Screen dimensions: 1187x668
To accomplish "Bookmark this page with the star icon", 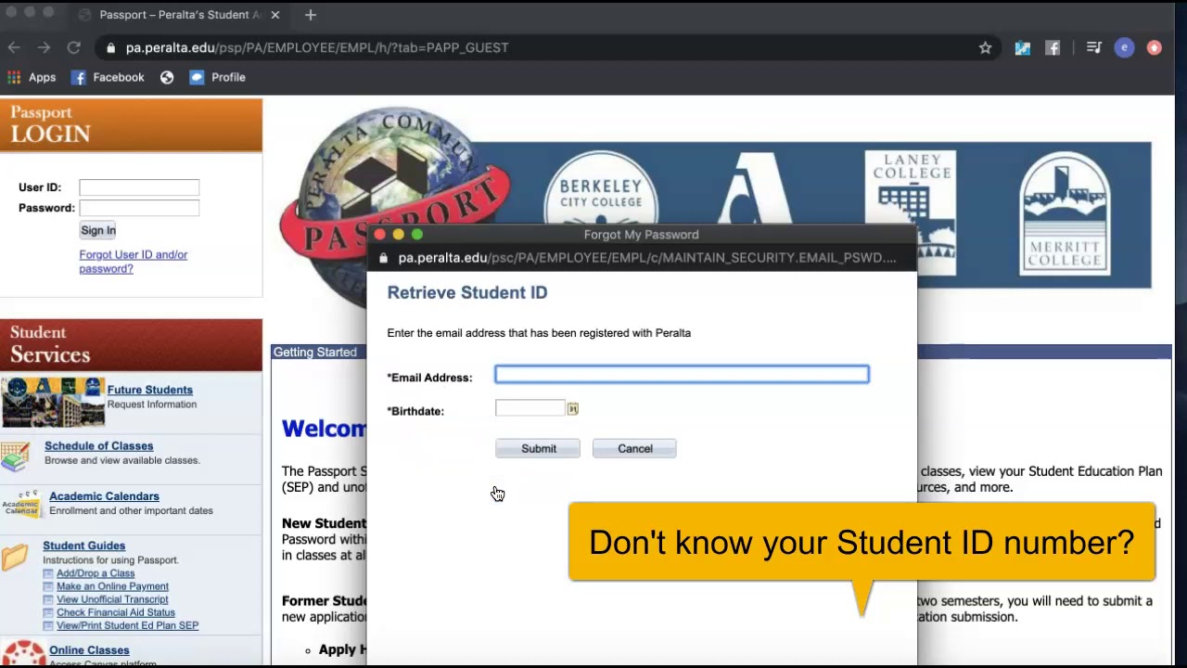I will click(x=986, y=47).
